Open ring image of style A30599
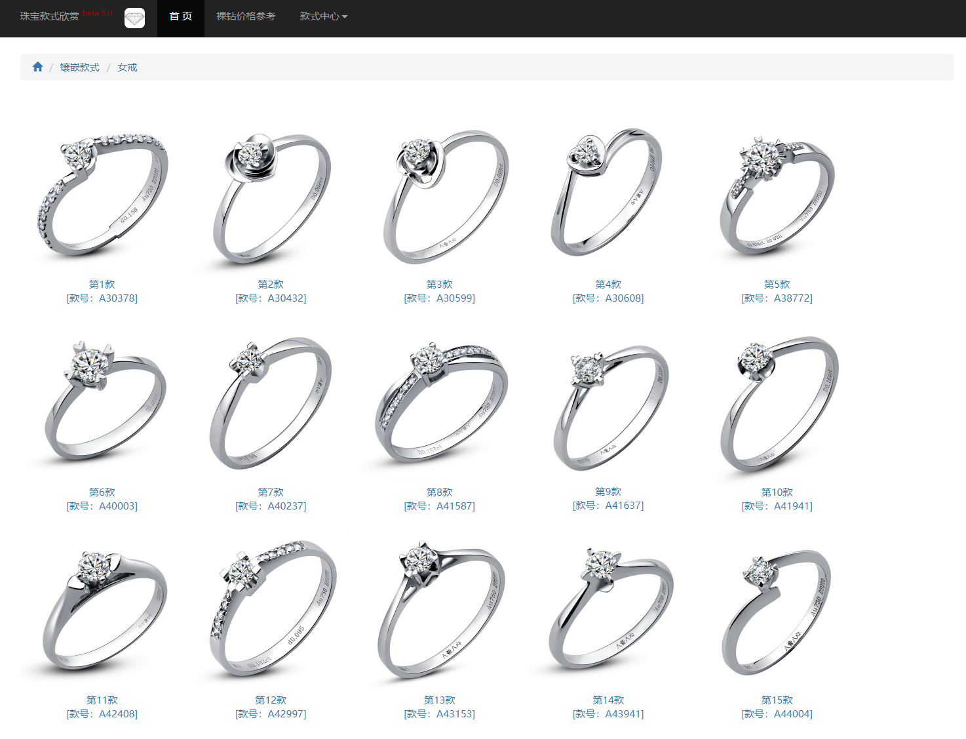 (440, 195)
